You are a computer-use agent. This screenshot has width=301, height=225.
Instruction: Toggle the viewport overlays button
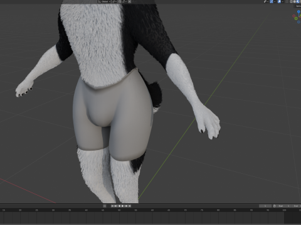279,1
